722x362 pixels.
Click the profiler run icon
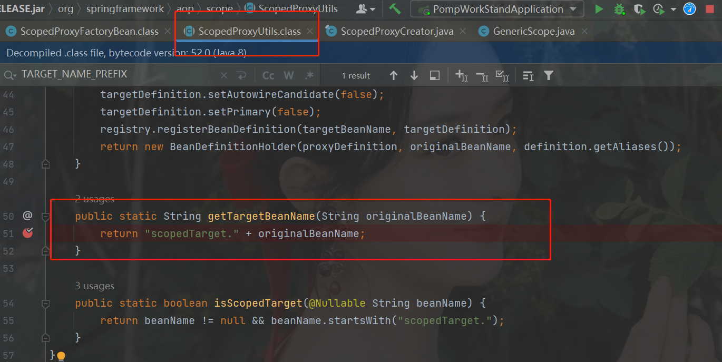click(659, 9)
